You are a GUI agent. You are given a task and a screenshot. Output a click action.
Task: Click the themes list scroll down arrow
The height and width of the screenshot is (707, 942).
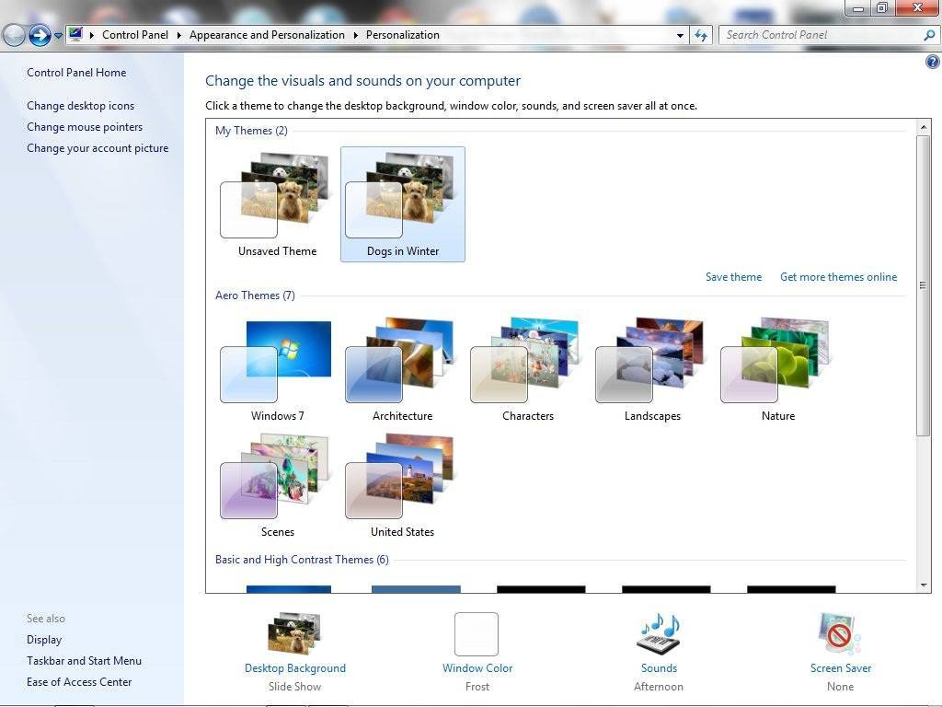pos(924,585)
